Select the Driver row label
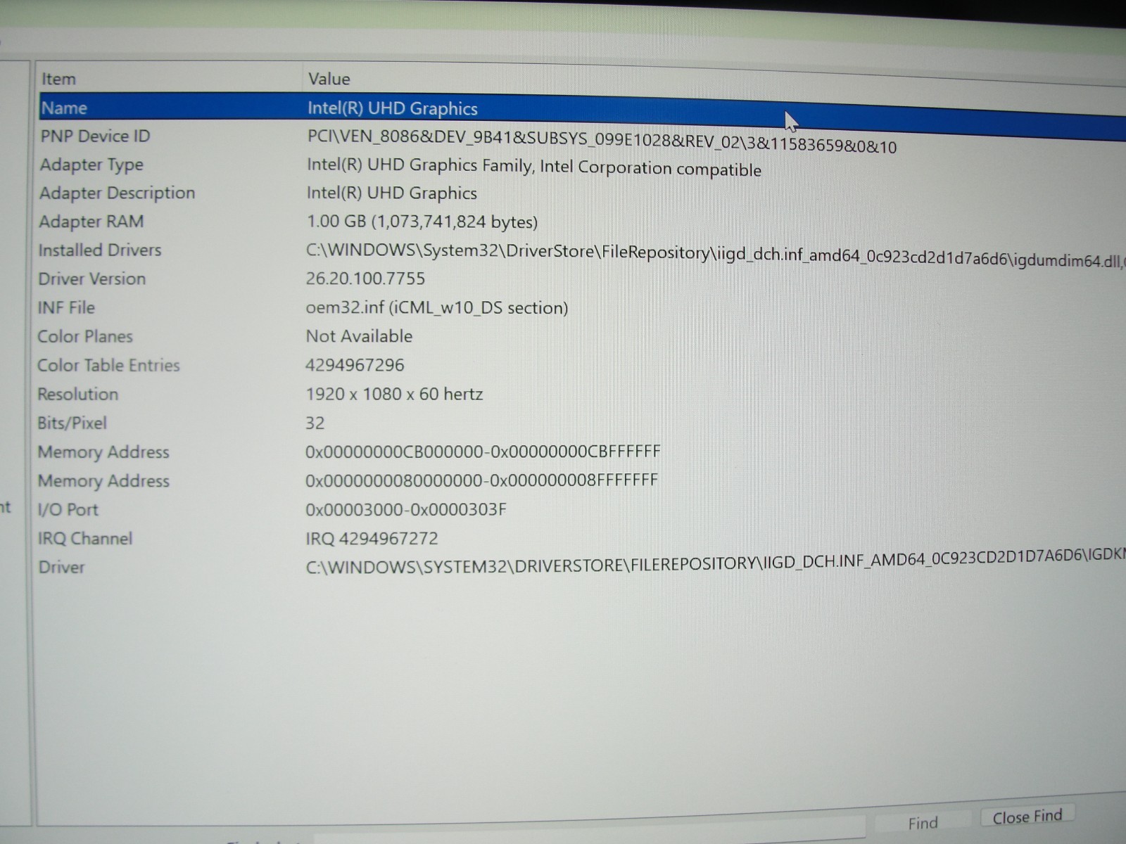Screen dimensions: 1126x844 [61, 567]
